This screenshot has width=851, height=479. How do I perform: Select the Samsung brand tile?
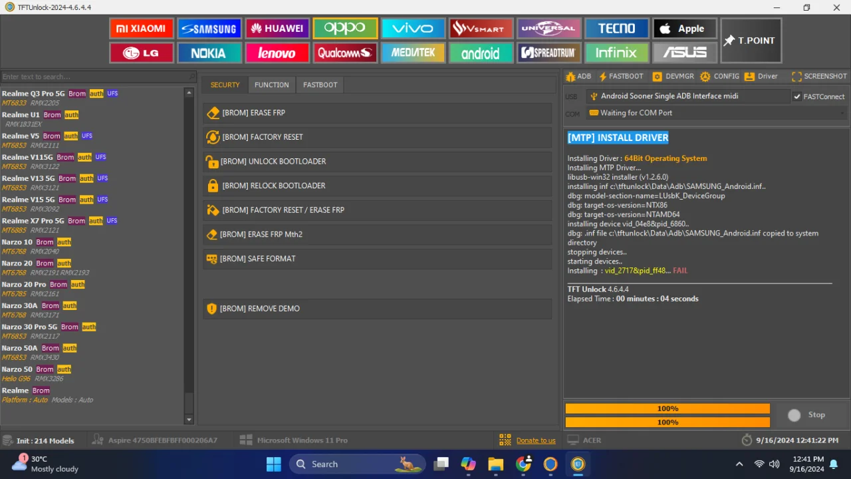coord(209,29)
